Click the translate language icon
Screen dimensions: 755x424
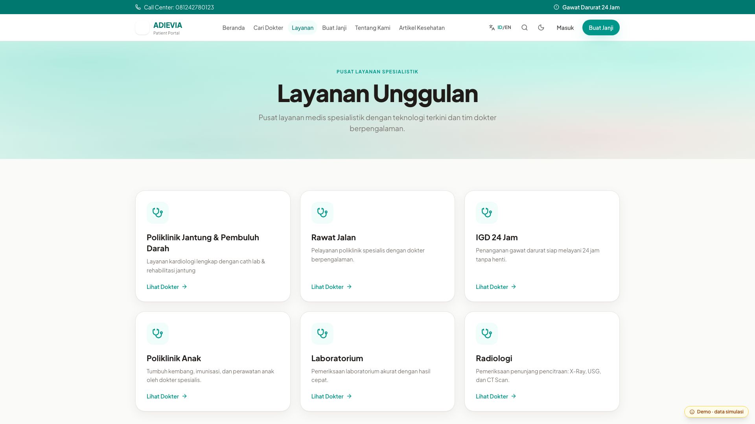(492, 27)
